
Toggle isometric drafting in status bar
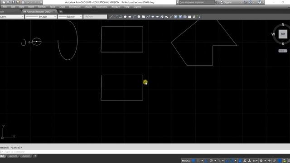pos(219,161)
